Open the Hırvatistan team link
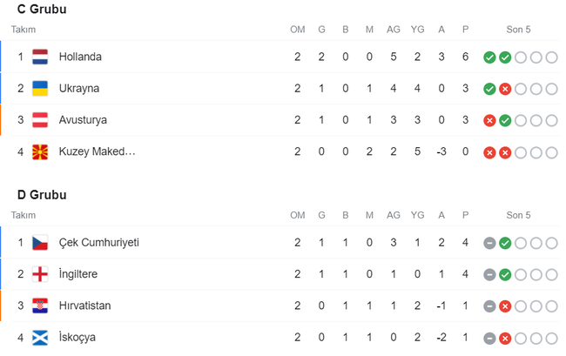This screenshot has height=356, width=566. 84,306
